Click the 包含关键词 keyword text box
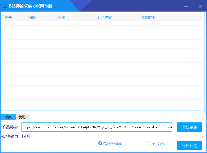Viewport: 207px width, 153px height. 47,145
